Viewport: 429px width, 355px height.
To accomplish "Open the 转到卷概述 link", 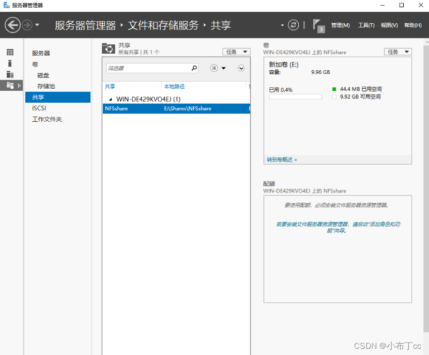I will click(282, 160).
